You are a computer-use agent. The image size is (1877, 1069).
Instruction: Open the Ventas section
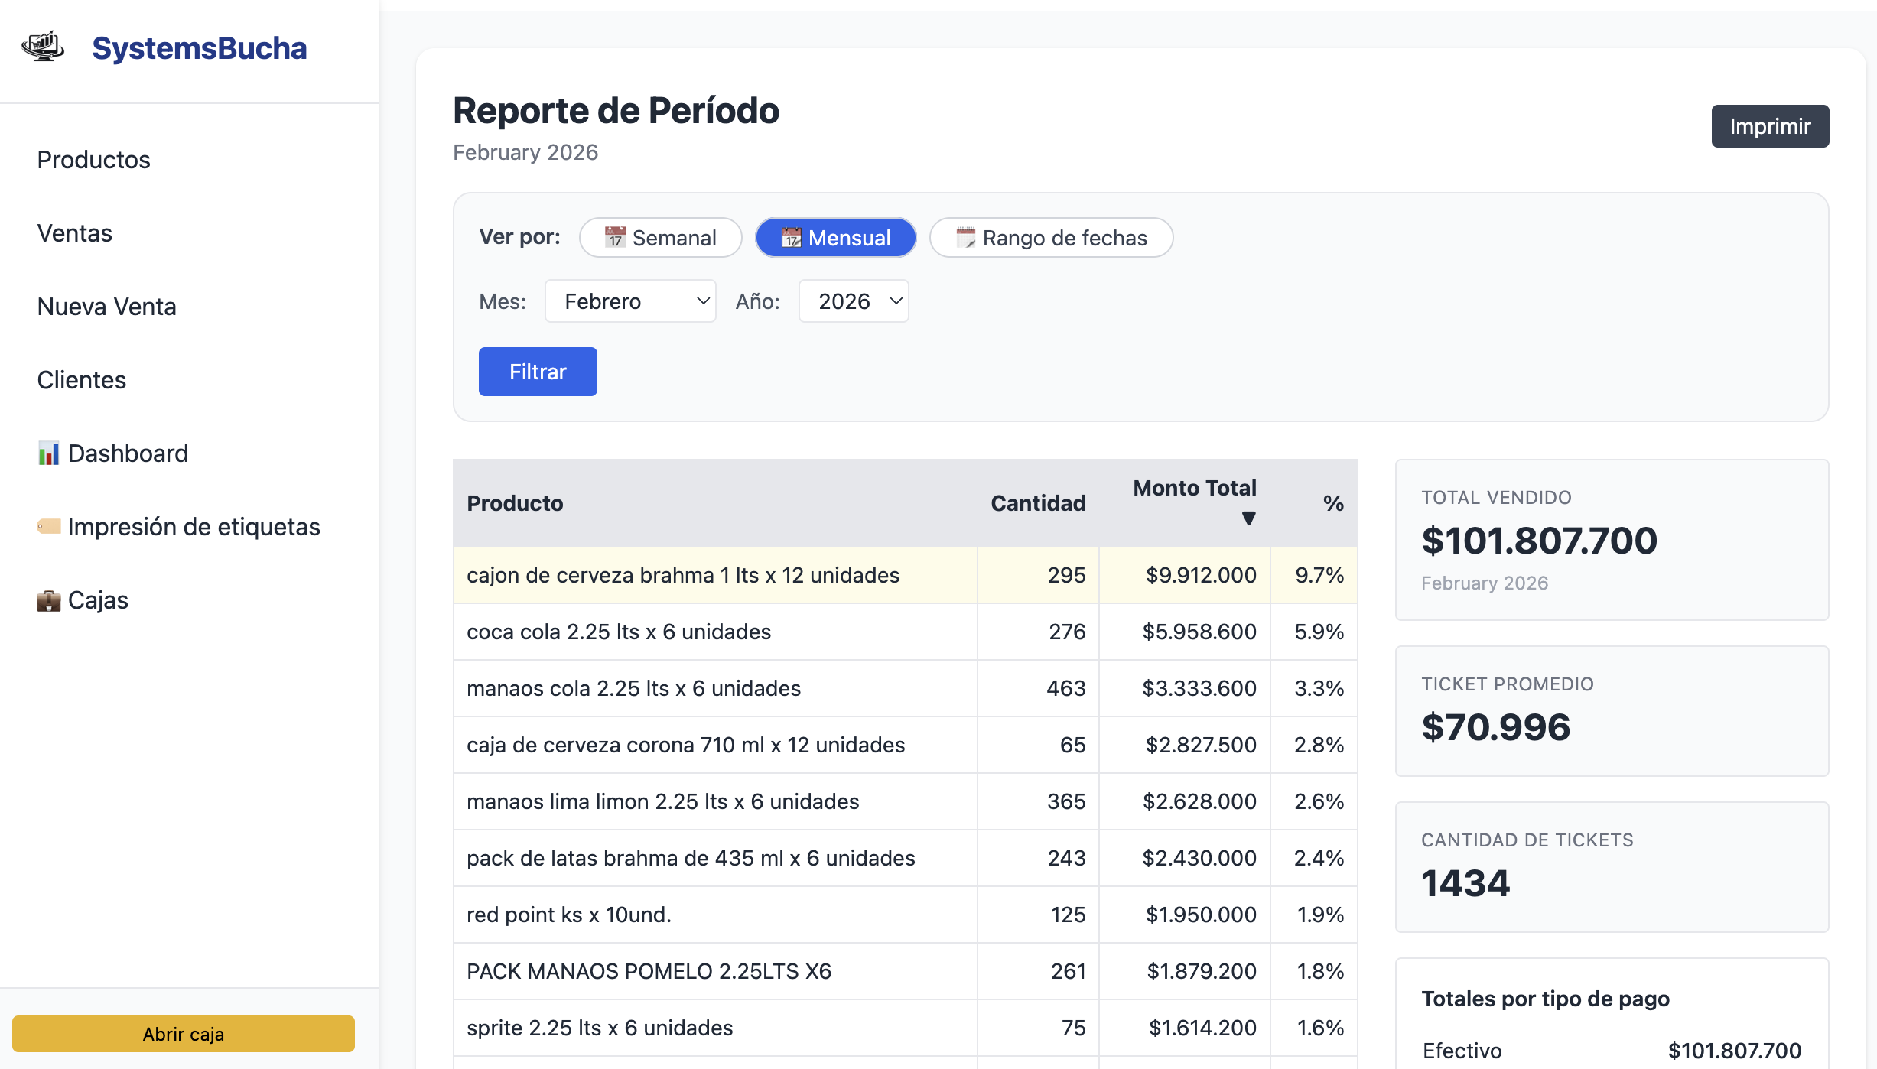(75, 233)
